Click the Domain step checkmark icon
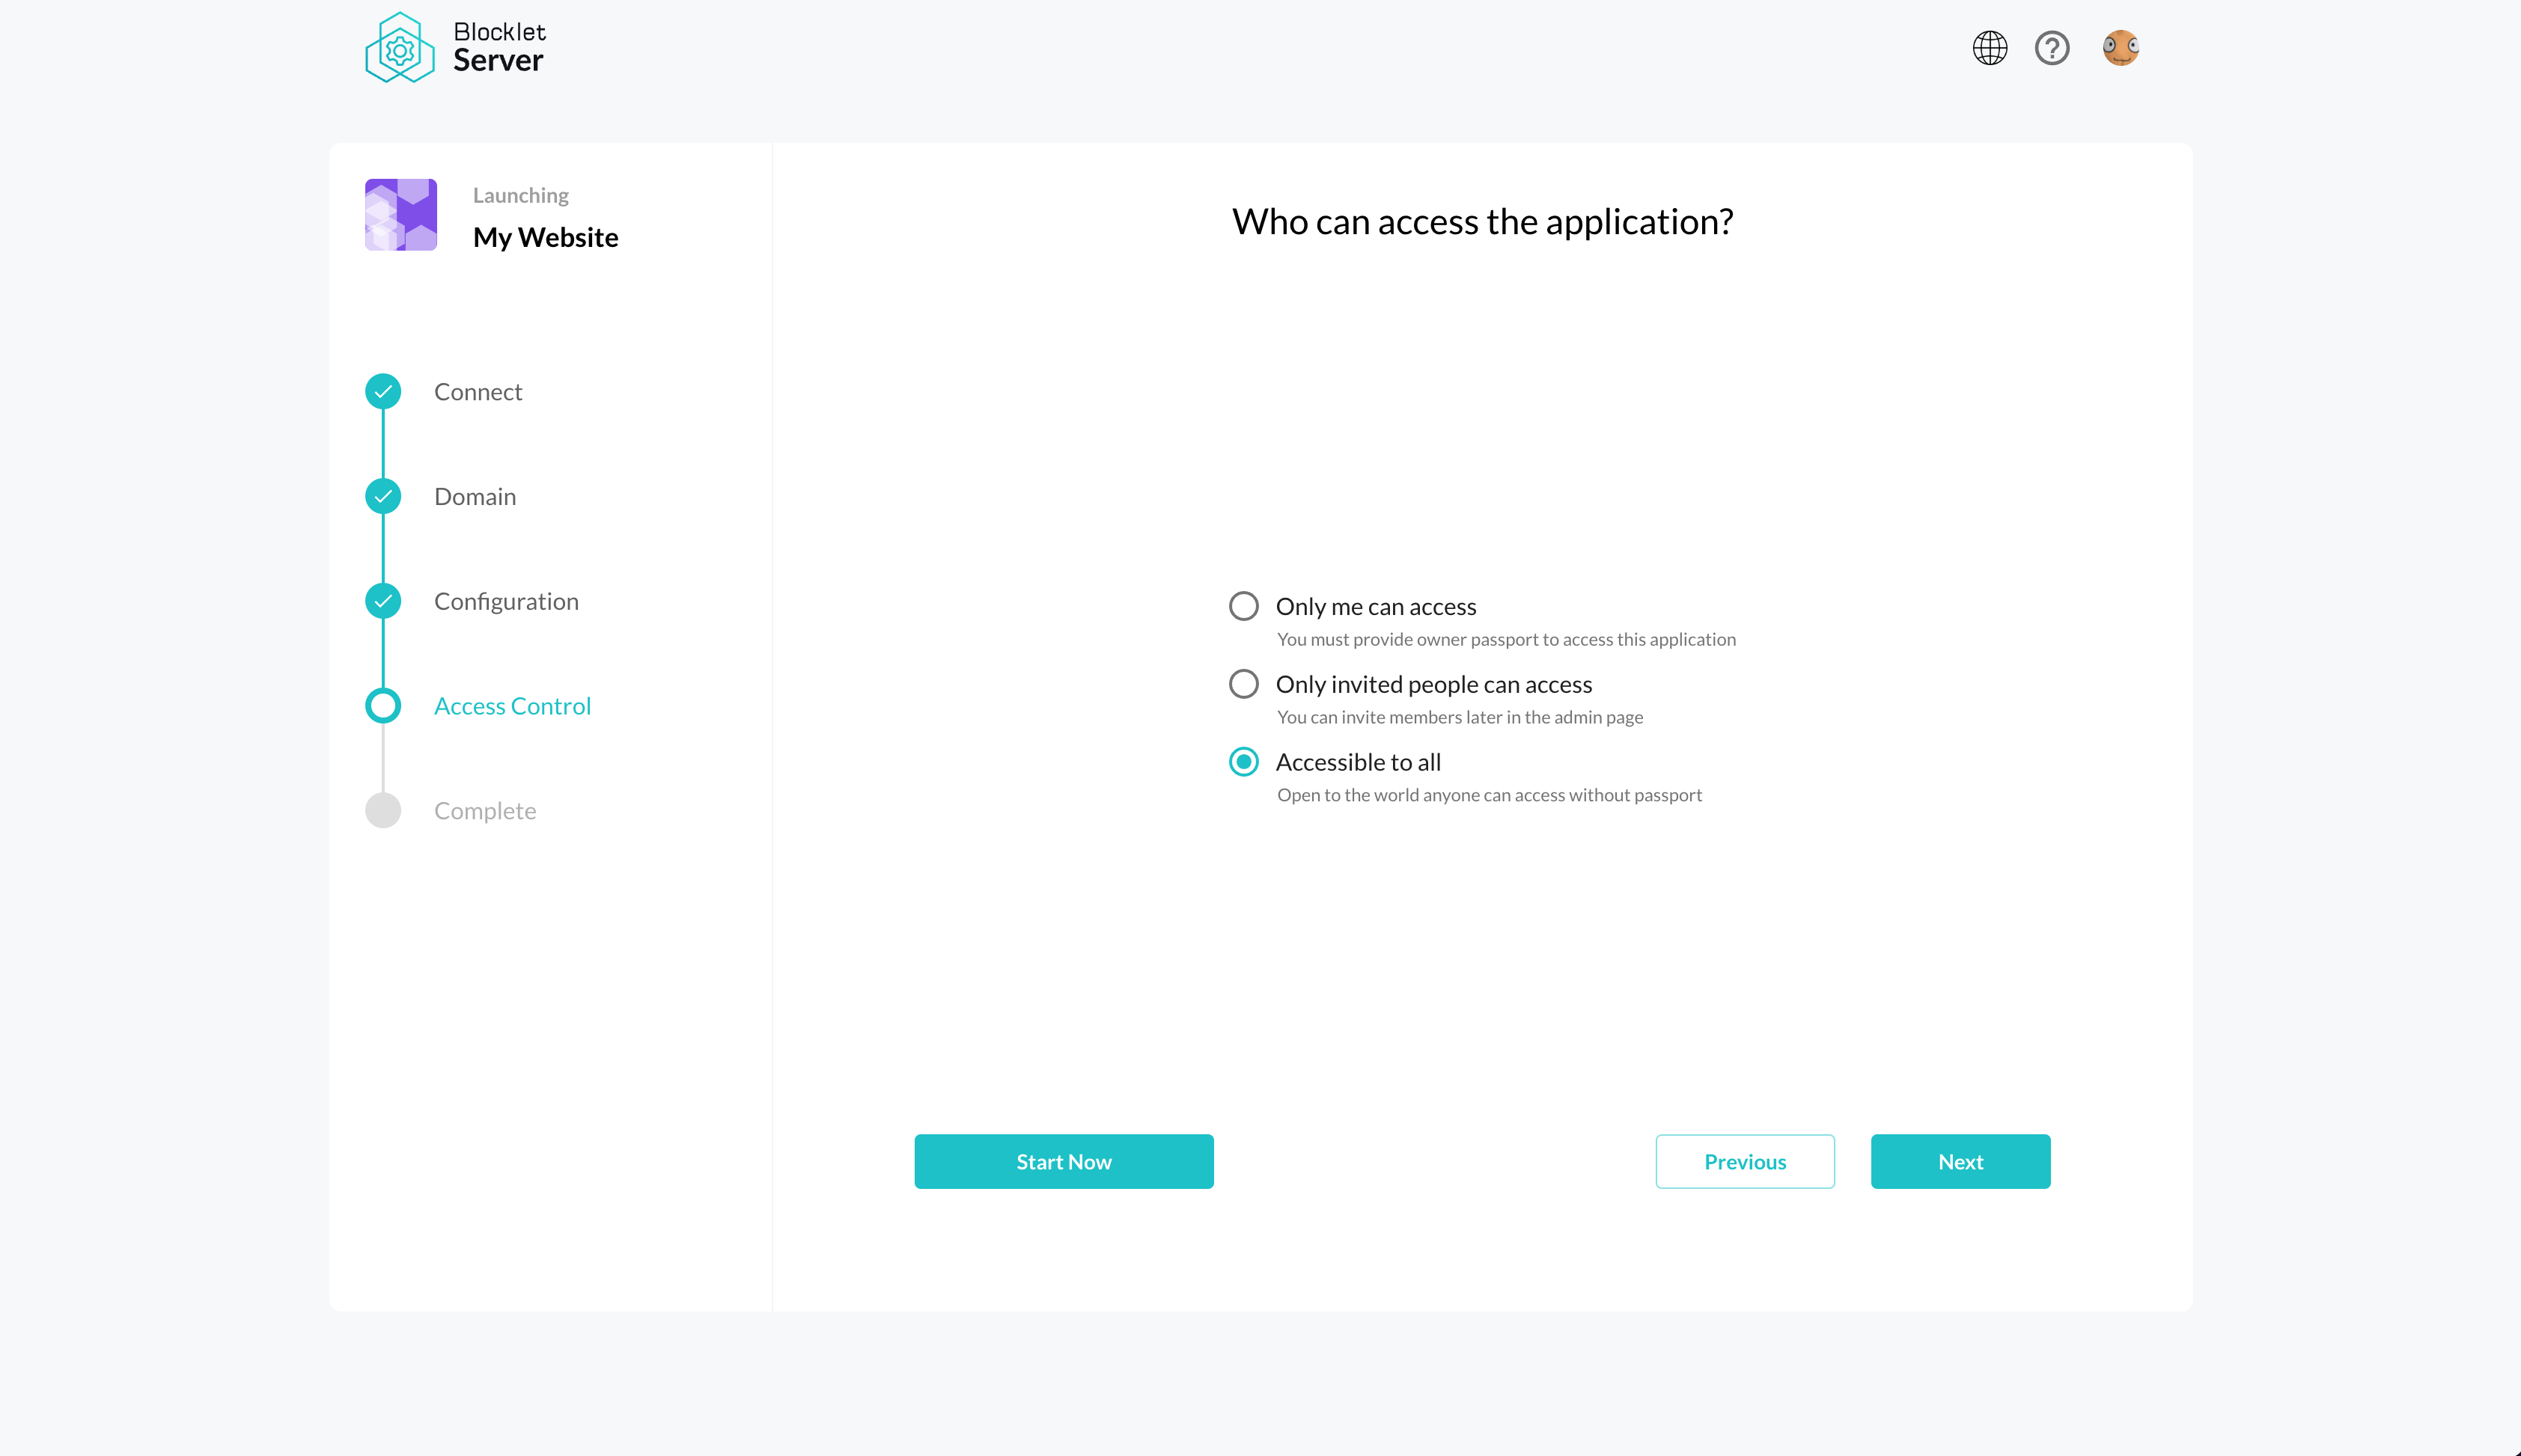Screen dimensions: 2521x1456 pos(383,497)
